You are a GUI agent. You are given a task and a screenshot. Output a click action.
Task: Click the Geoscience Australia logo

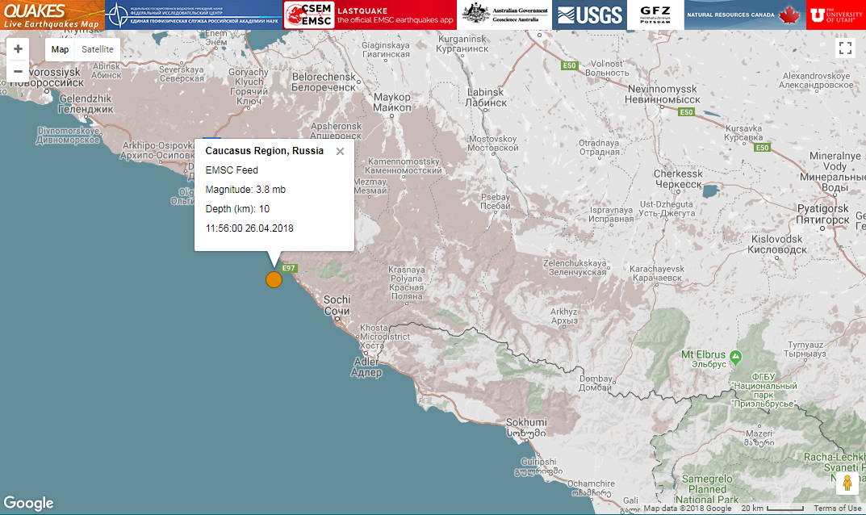[x=504, y=15]
